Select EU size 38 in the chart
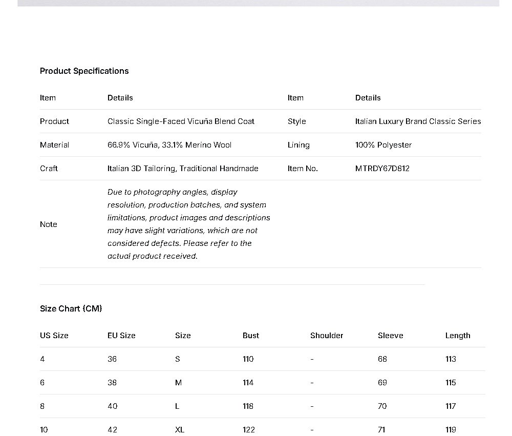This screenshot has width=512, height=436. point(112,383)
